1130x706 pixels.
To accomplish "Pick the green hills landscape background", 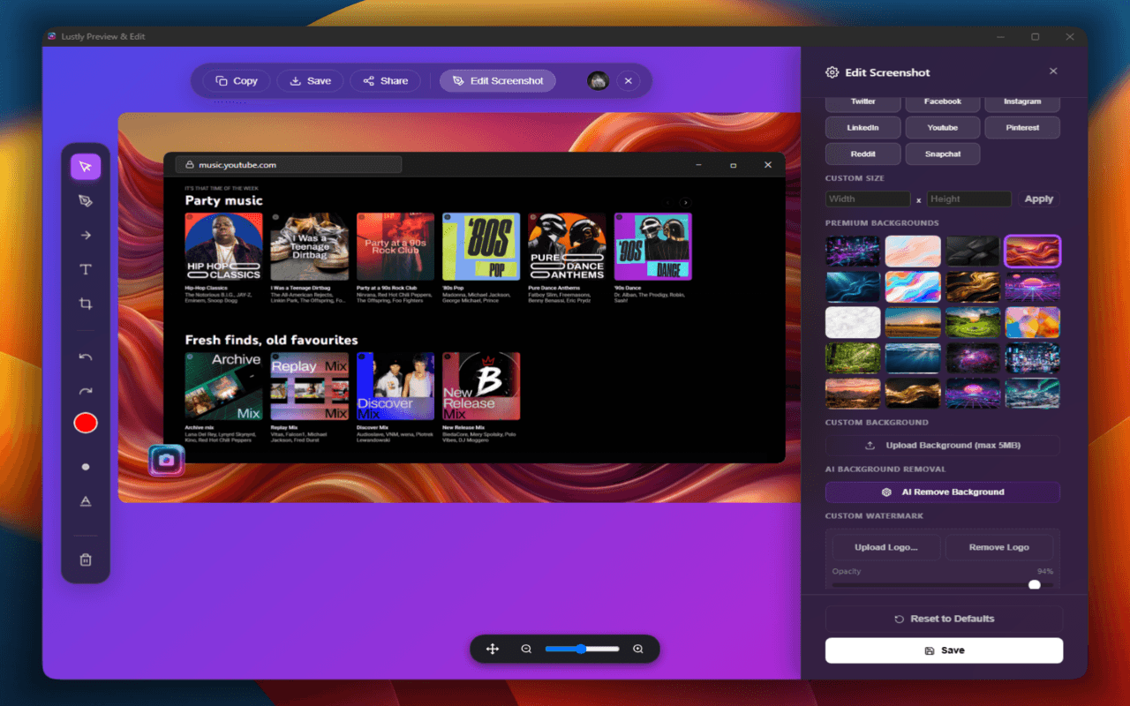I will click(973, 322).
